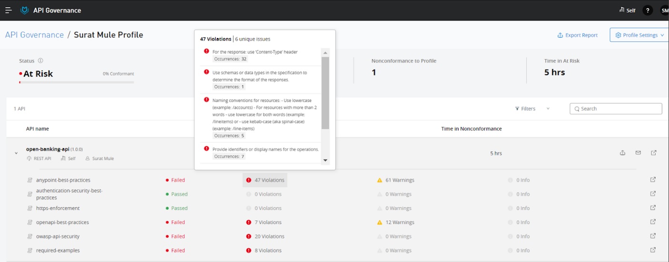Open the Filters dropdown
The width and height of the screenshot is (669, 262).
(x=532, y=109)
